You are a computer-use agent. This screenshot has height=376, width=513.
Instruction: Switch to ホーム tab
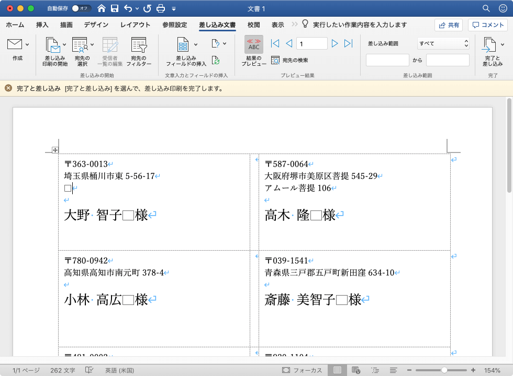click(x=15, y=25)
